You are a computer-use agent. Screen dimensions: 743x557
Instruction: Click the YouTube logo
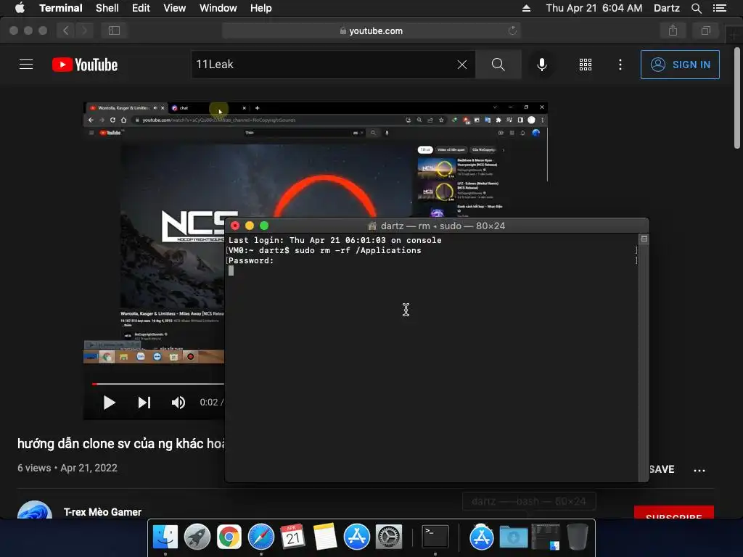click(x=85, y=65)
